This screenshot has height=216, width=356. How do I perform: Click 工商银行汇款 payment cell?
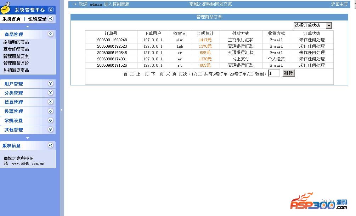click(x=241, y=40)
